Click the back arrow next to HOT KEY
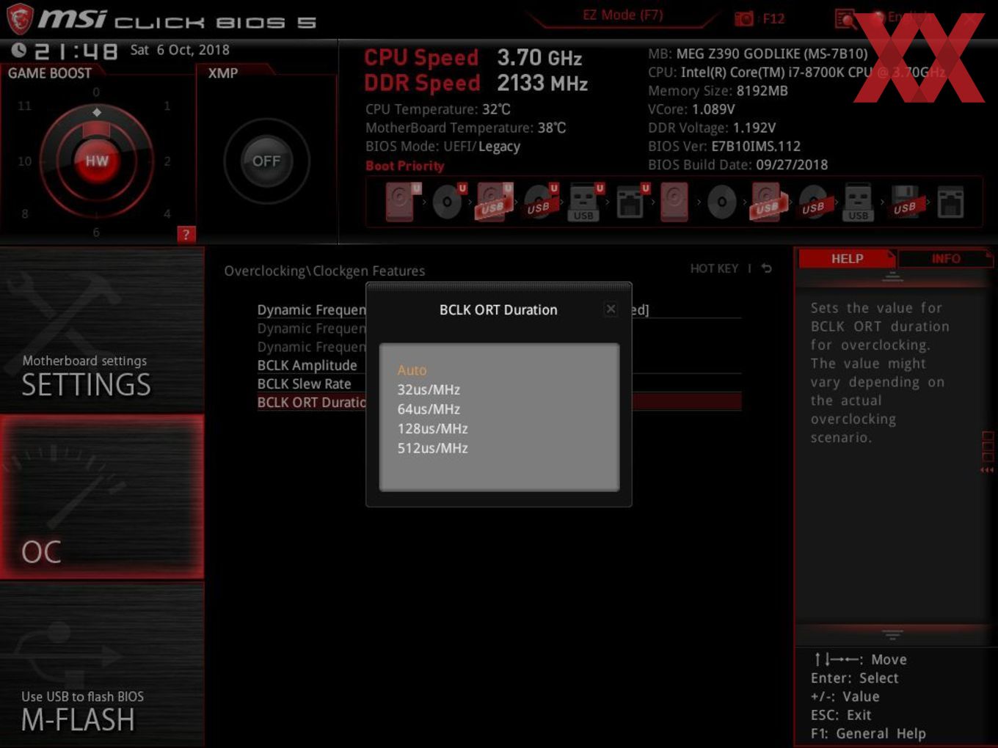The width and height of the screenshot is (998, 748). coord(767,268)
